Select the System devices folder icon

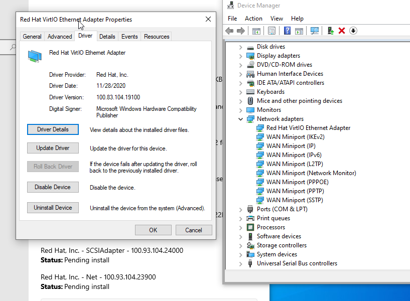[250, 254]
